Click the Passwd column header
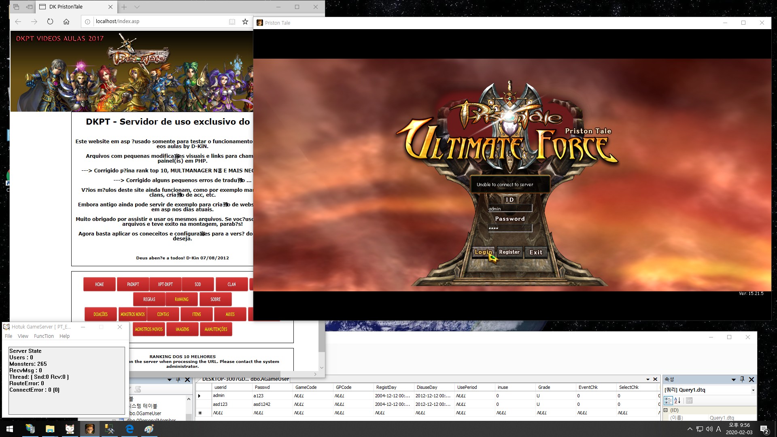Image resolution: width=777 pixels, height=437 pixels. point(272,387)
